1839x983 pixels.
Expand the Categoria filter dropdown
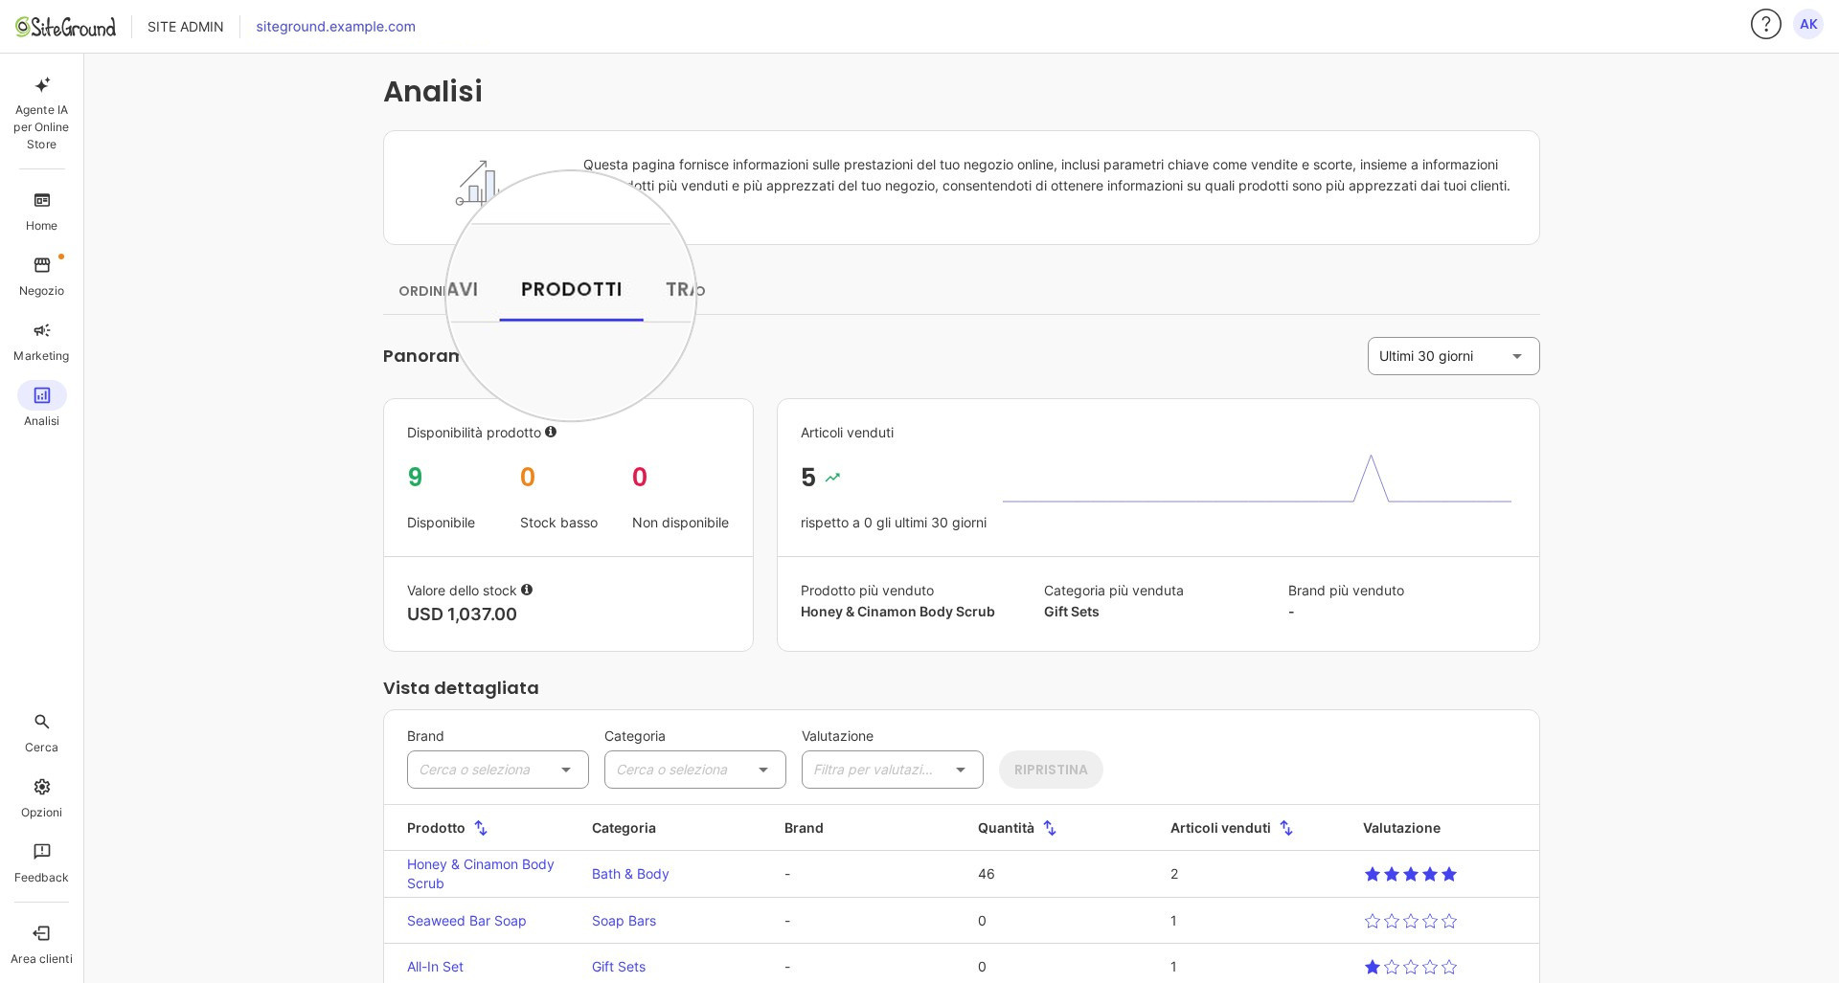pyautogui.click(x=694, y=770)
